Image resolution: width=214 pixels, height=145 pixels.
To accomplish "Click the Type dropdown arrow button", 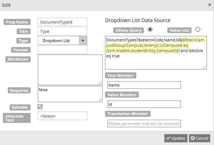I will (x=83, y=41).
